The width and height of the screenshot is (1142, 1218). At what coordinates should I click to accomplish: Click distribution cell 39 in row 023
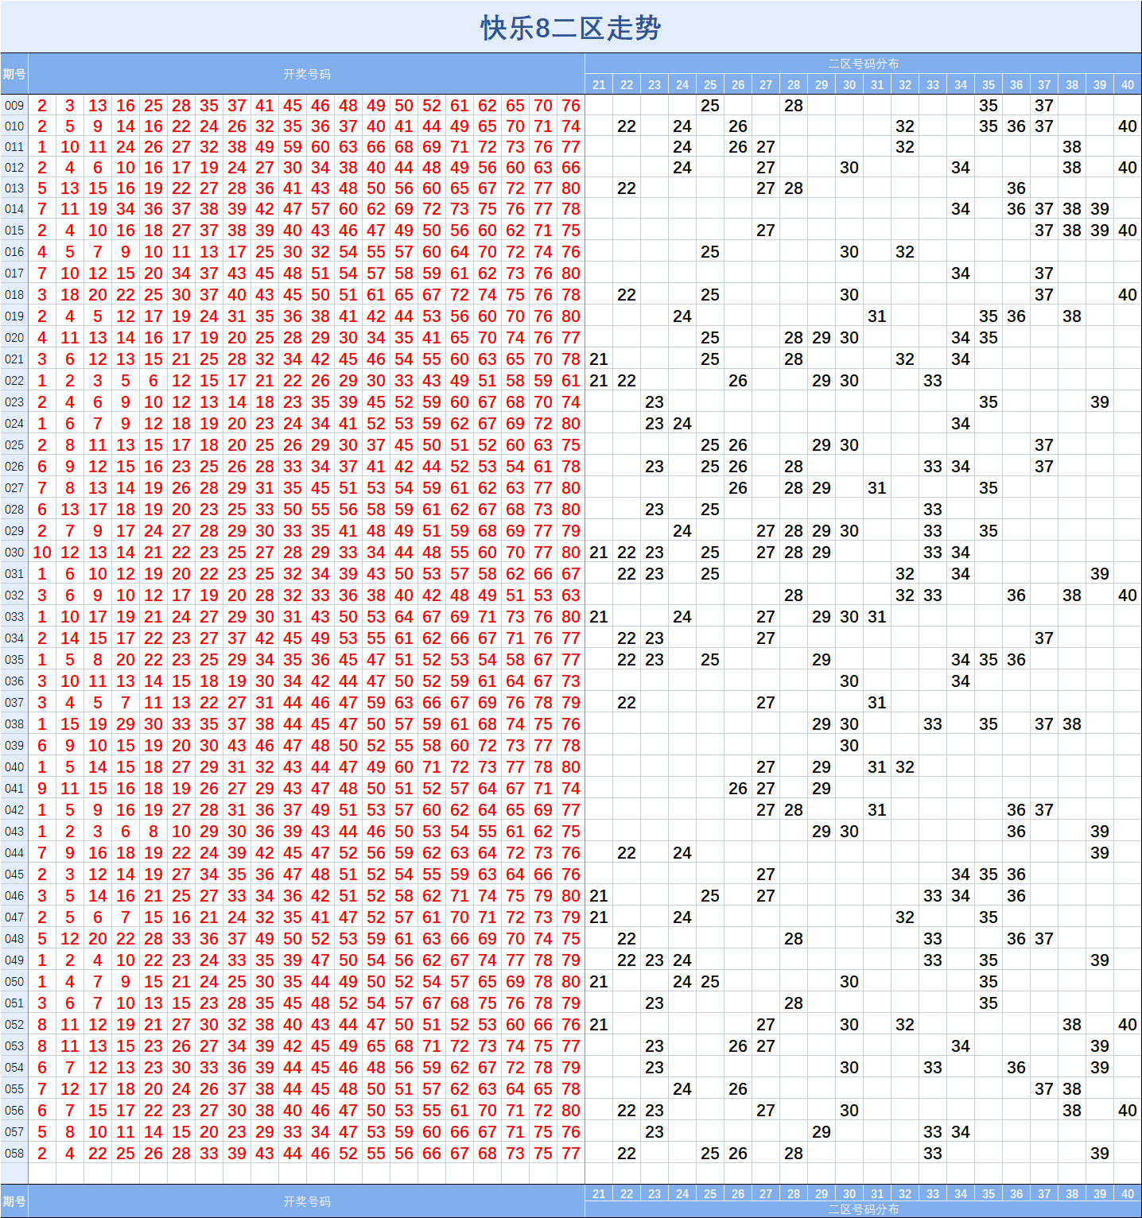1100,402
